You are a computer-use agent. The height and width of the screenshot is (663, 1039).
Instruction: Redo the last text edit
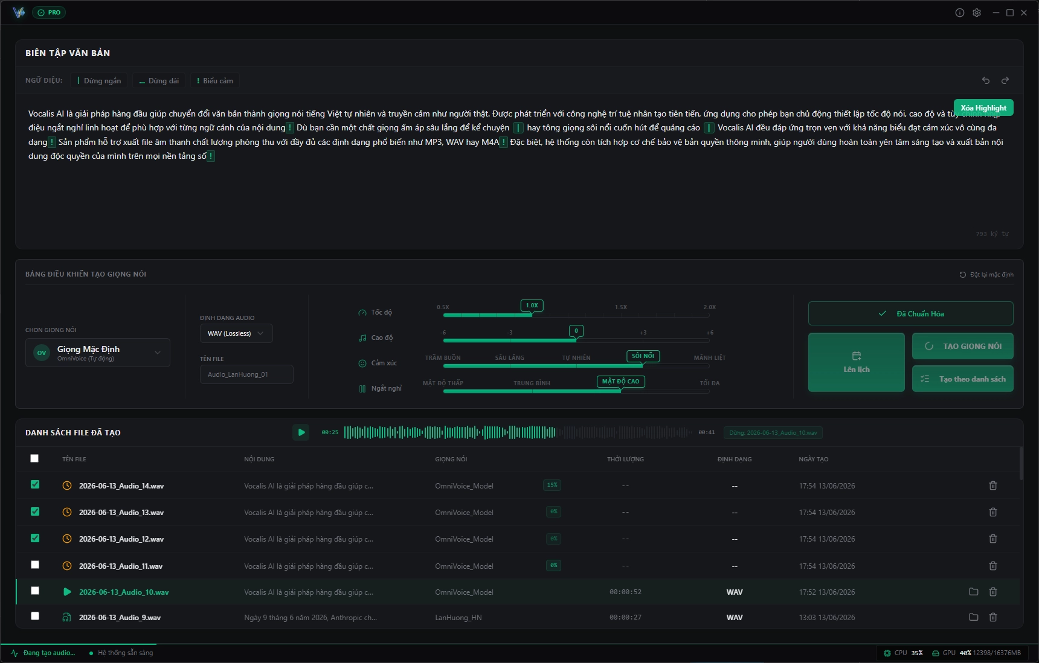(x=1005, y=80)
